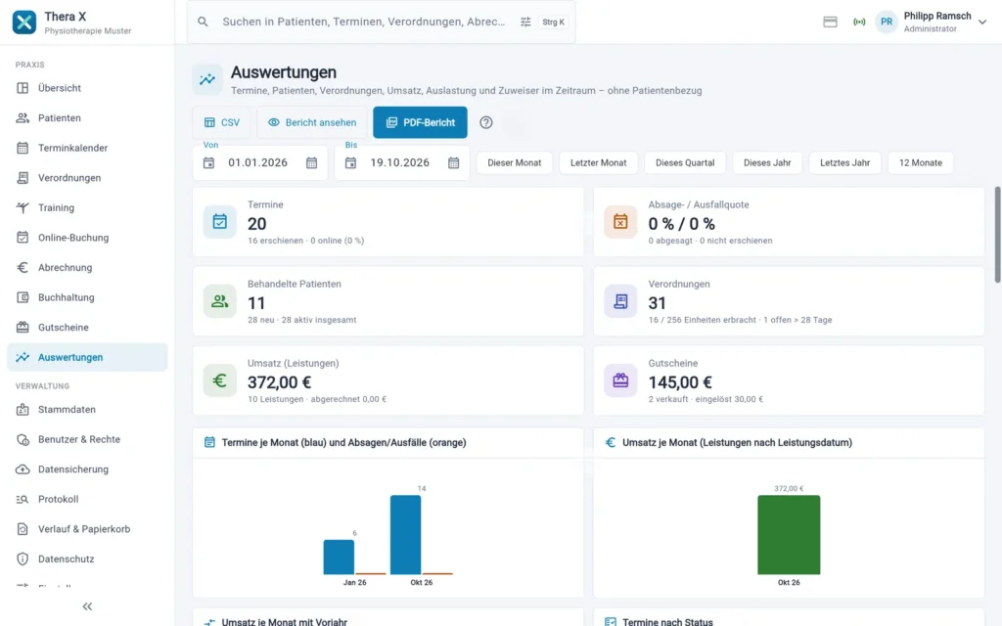Go to Abrechnung
Image resolution: width=1002 pixels, height=626 pixels.
click(x=87, y=268)
